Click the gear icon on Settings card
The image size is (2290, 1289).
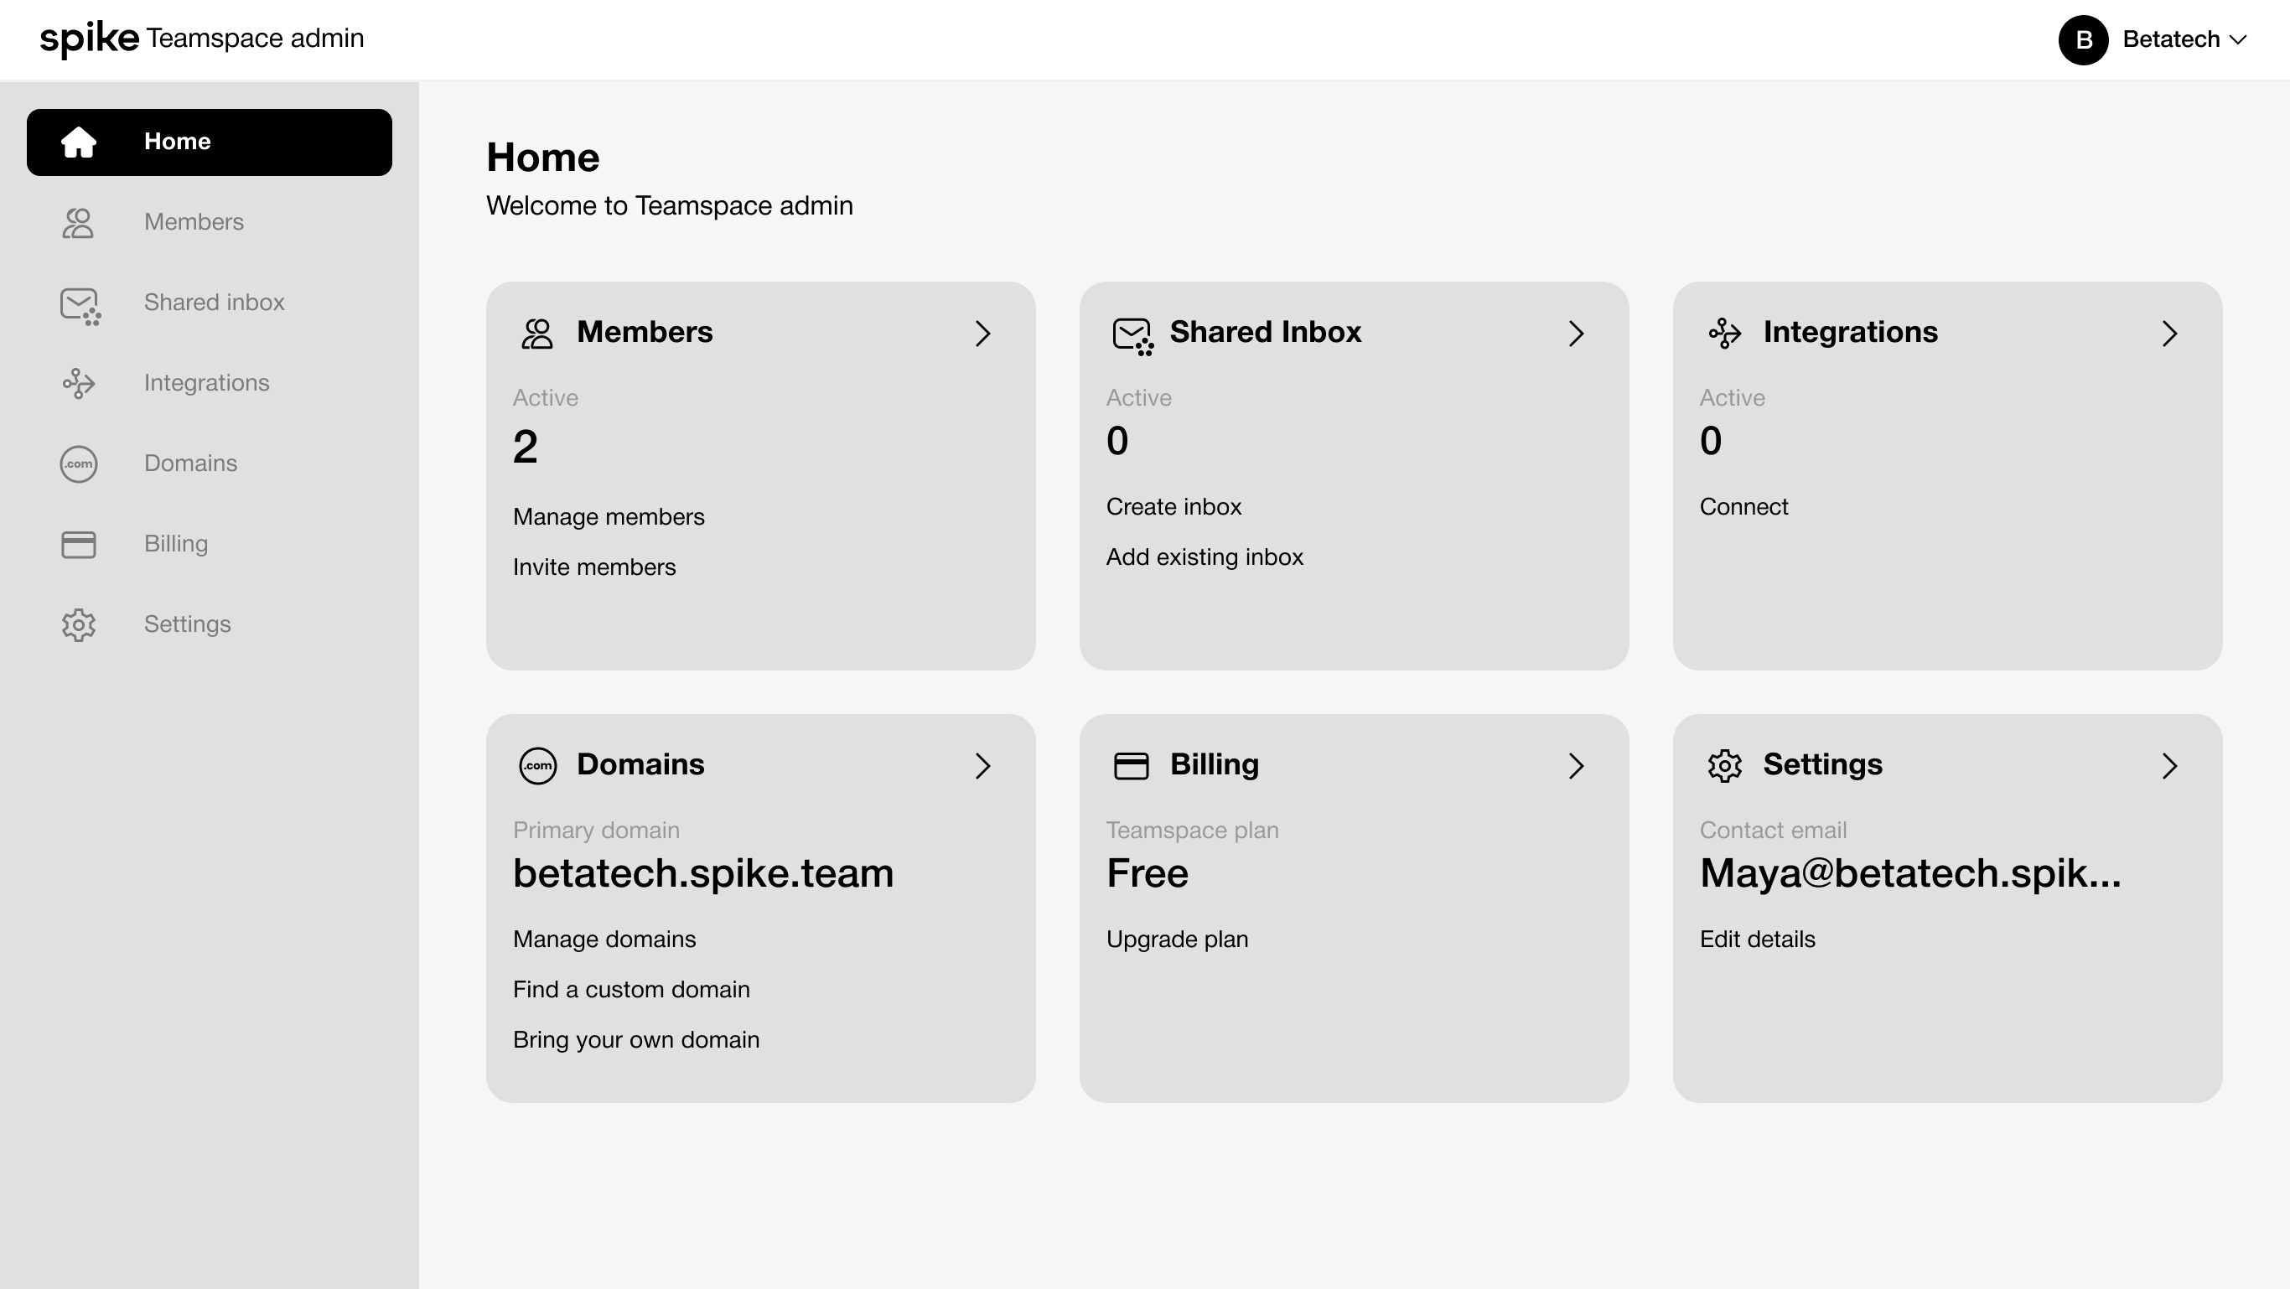[1723, 765]
